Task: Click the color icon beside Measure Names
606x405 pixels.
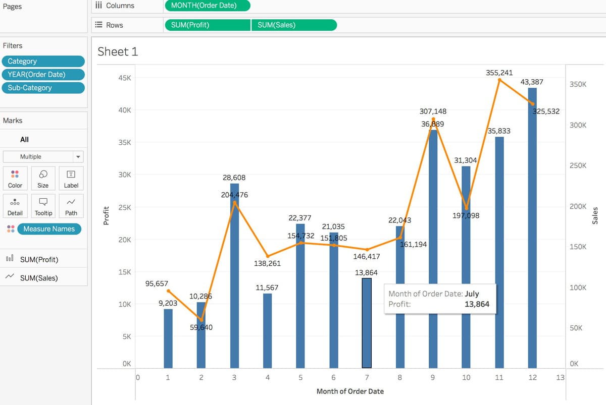Action: tap(11, 229)
